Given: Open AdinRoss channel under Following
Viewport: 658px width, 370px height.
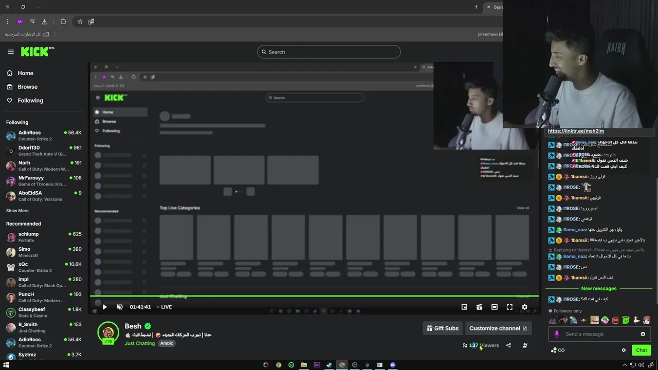Looking at the screenshot, I should 44,136.
